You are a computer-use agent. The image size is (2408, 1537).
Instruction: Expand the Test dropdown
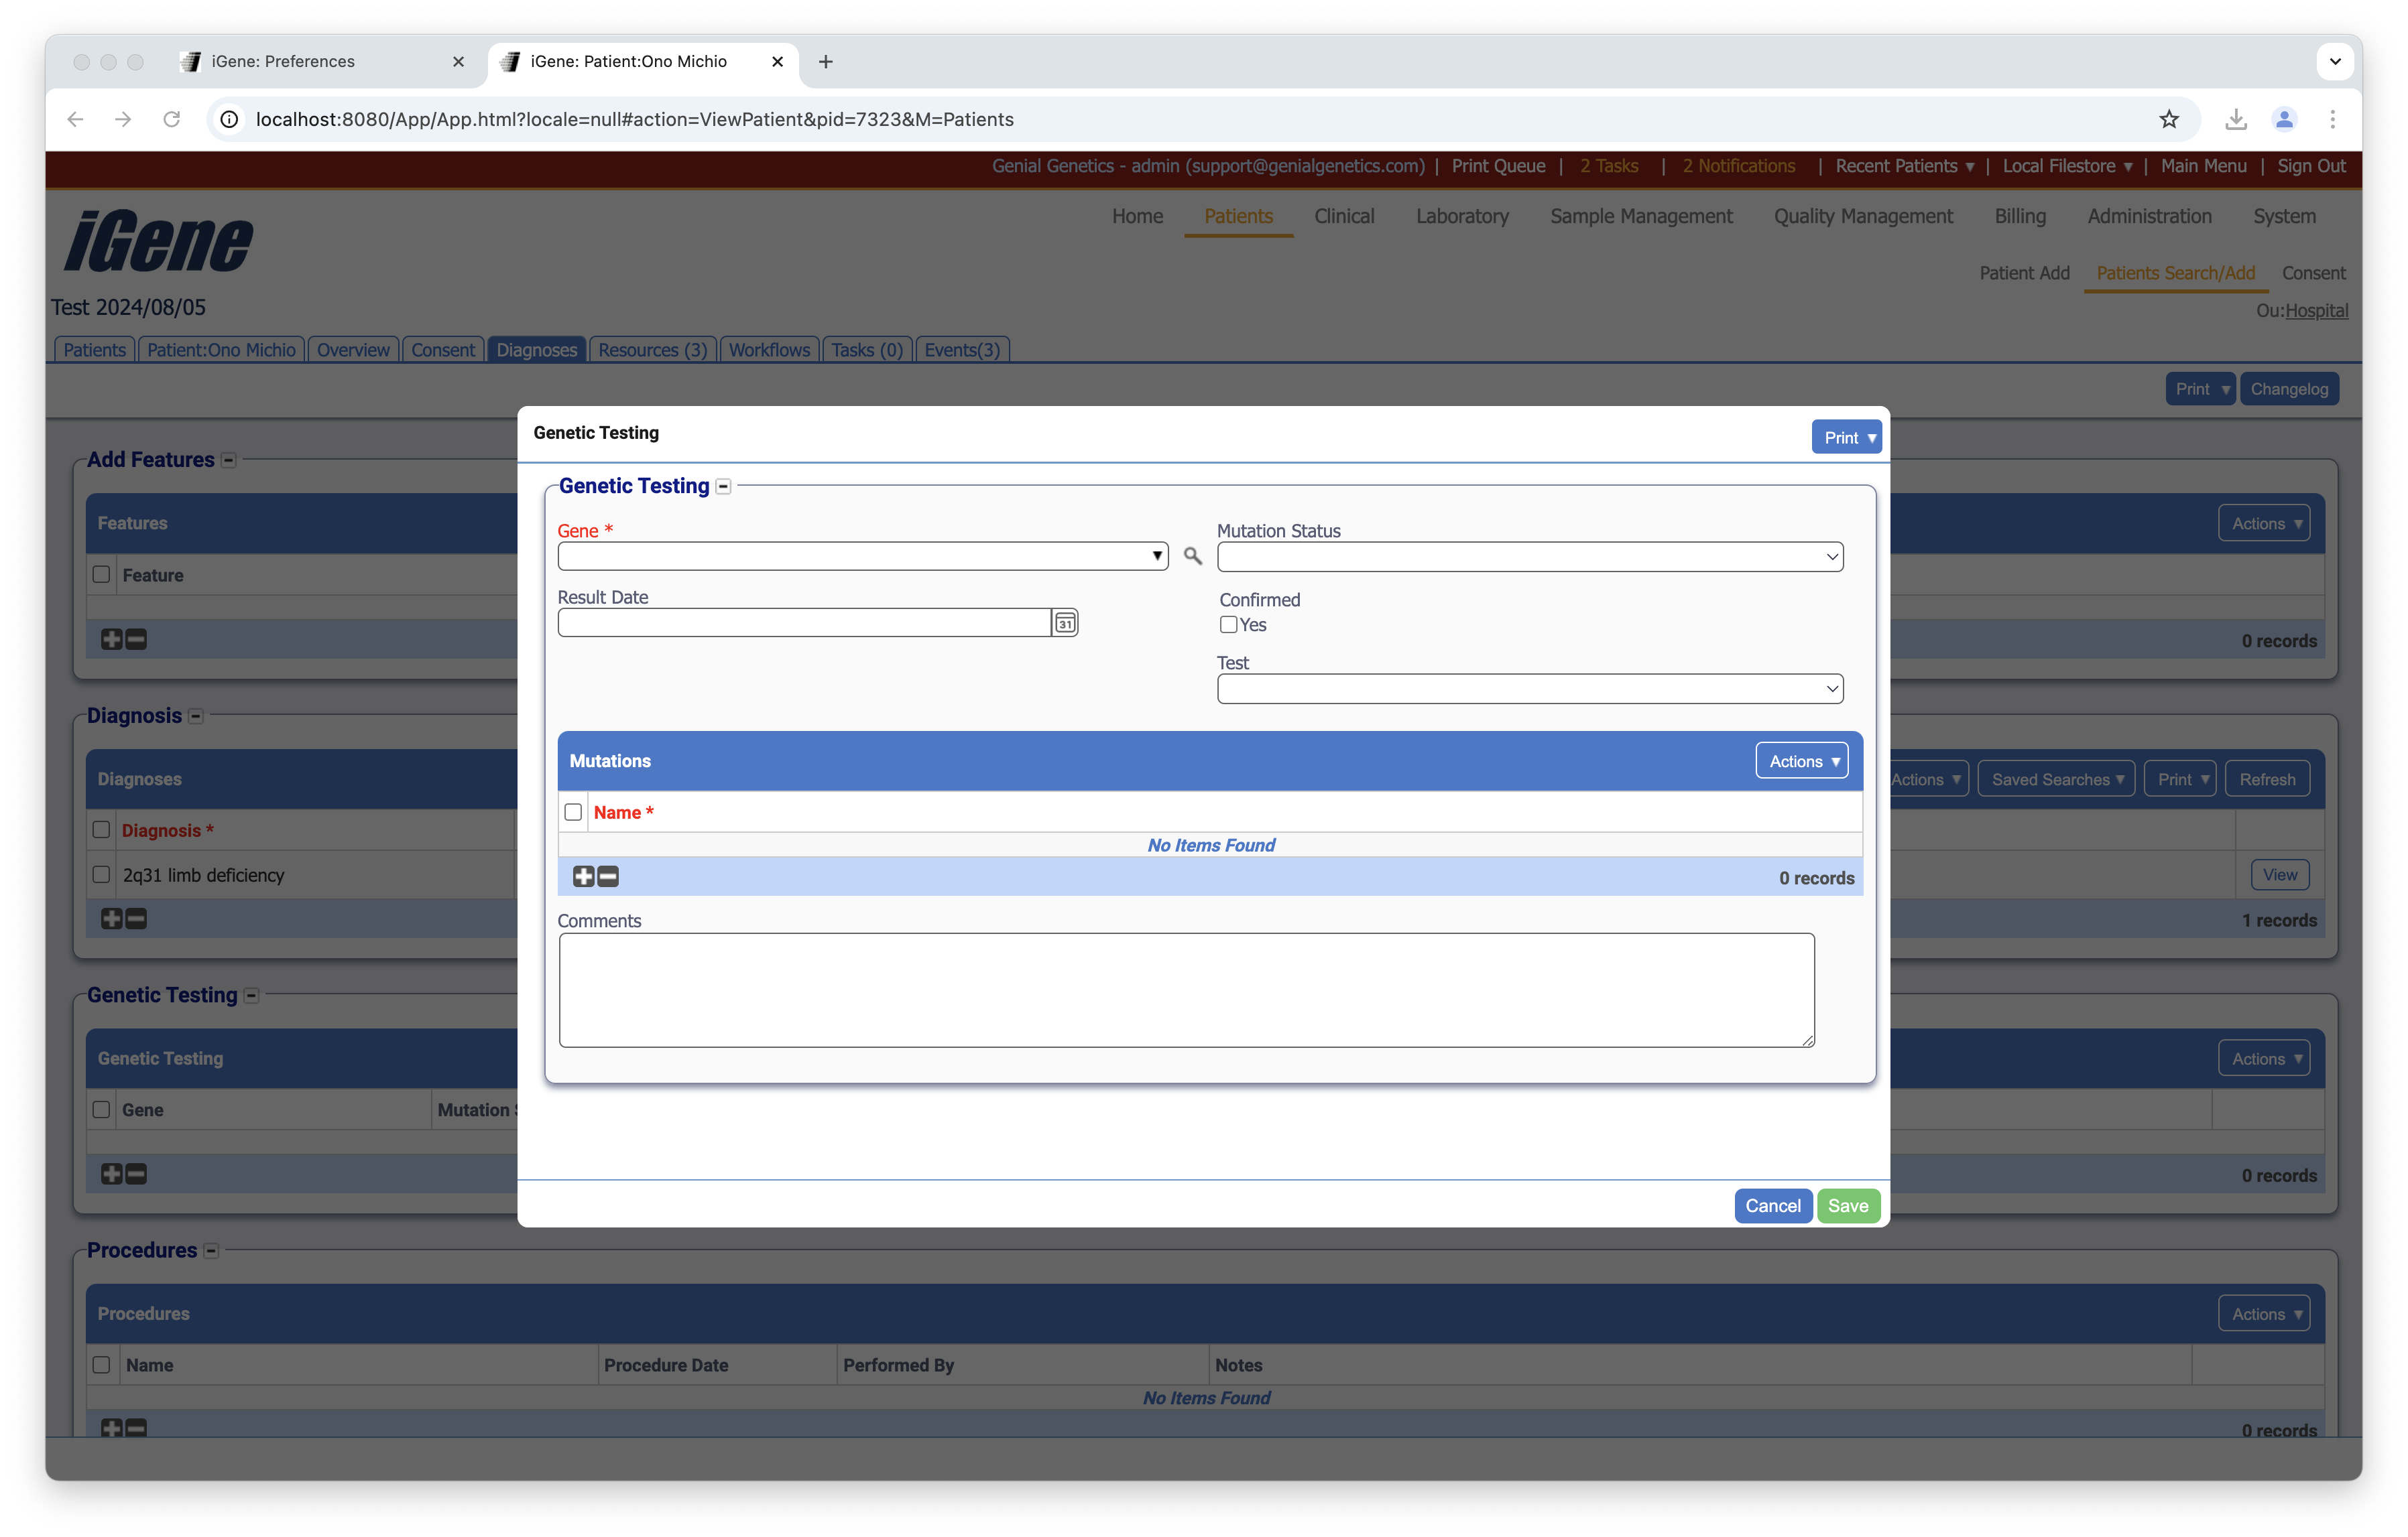click(x=1529, y=689)
